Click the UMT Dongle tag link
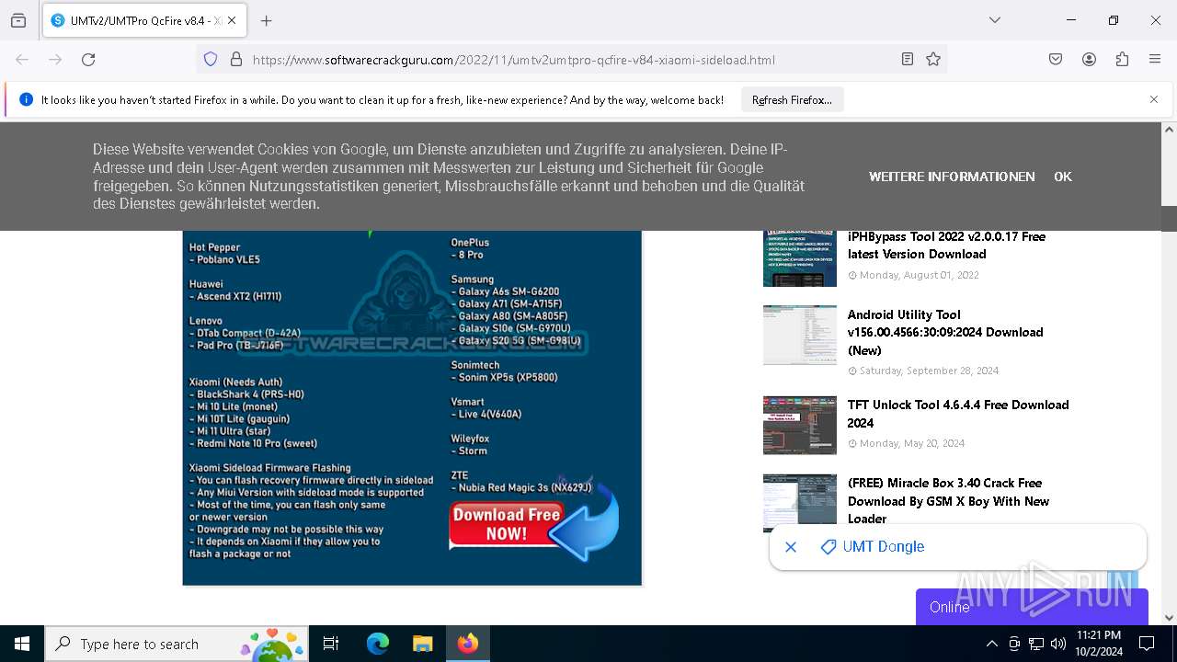This screenshot has height=662, width=1177. (x=873, y=547)
